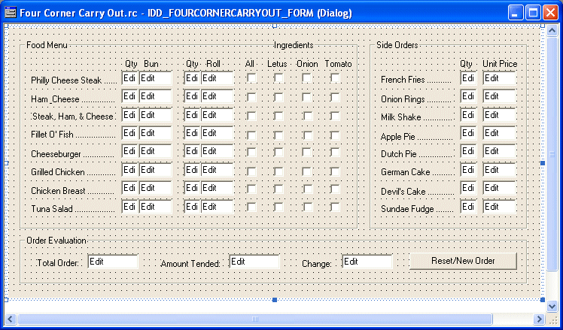Select the Side Orders group box label

coord(397,45)
